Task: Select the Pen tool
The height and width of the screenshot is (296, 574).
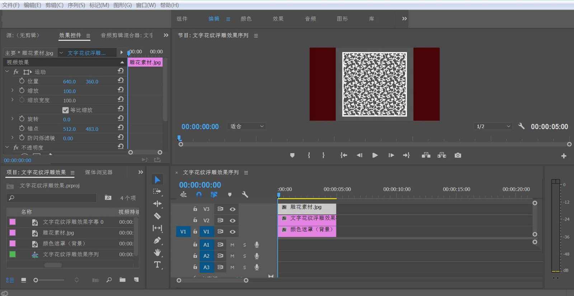Action: pos(157,241)
